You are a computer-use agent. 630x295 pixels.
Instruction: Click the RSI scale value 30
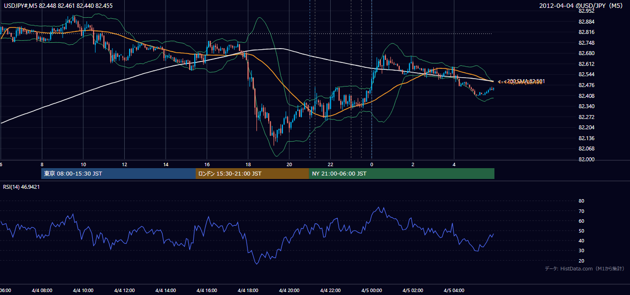[x=581, y=251]
